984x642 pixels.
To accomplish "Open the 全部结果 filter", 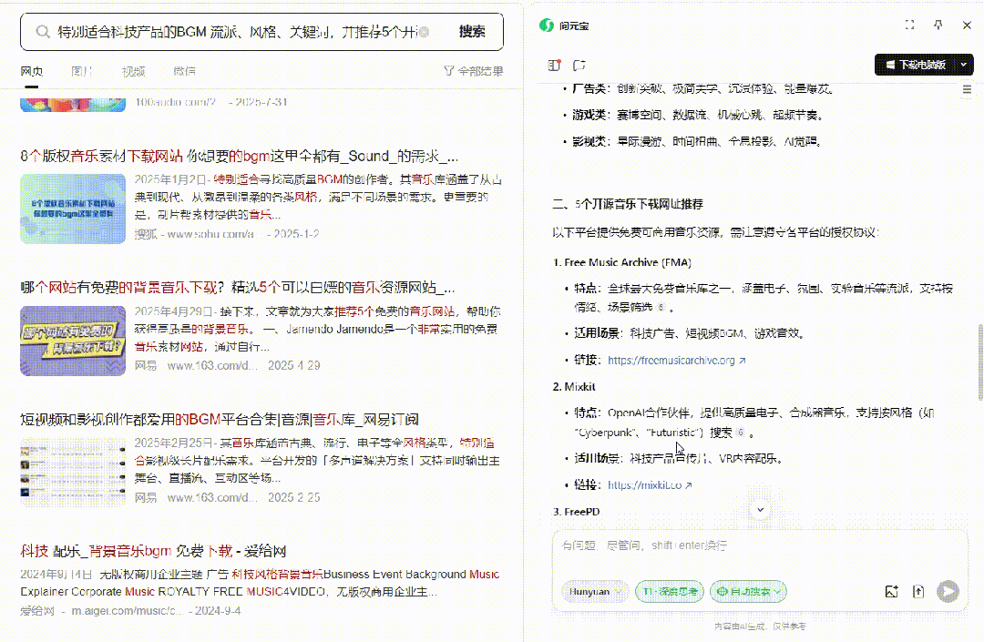I will click(473, 71).
